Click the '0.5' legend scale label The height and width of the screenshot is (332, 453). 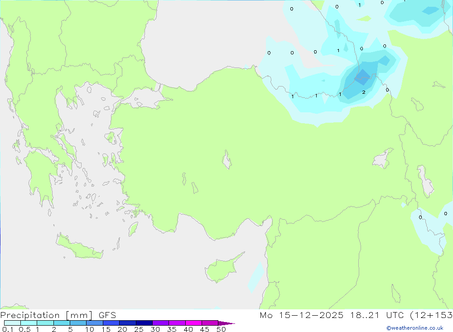(25, 329)
